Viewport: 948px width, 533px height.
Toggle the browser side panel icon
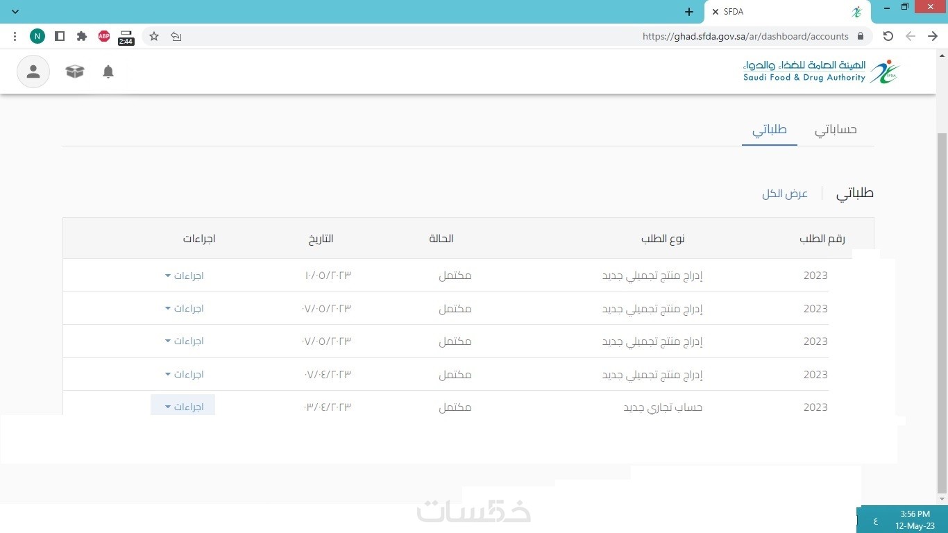click(60, 36)
